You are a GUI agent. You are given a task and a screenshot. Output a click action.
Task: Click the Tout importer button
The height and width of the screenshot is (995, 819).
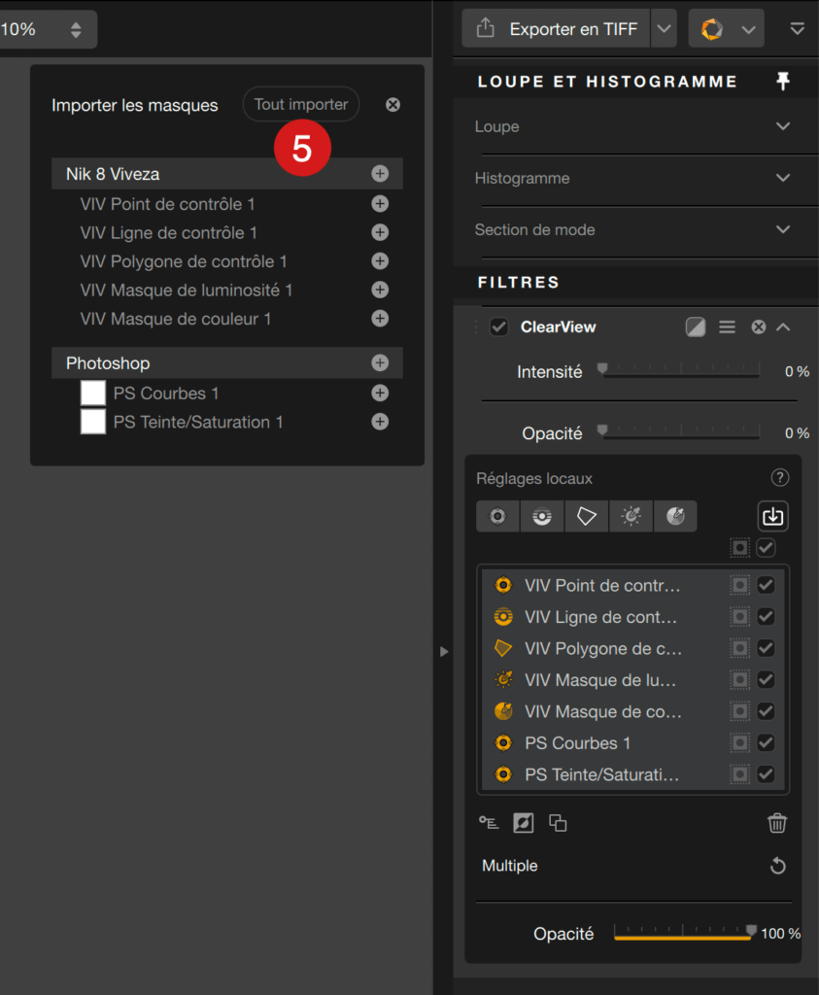[301, 104]
